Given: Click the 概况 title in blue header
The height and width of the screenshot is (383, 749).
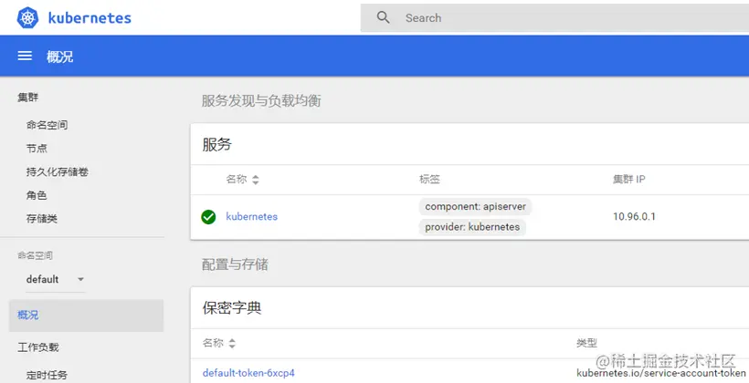Looking at the screenshot, I should point(59,57).
